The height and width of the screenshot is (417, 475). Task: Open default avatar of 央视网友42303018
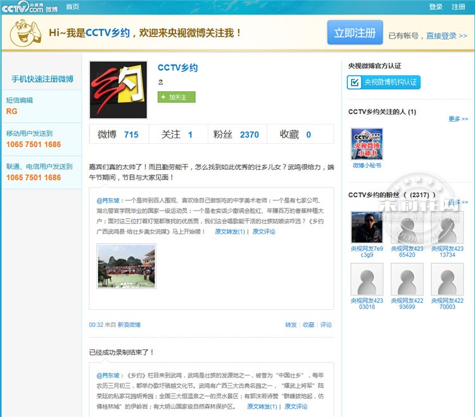click(367, 279)
